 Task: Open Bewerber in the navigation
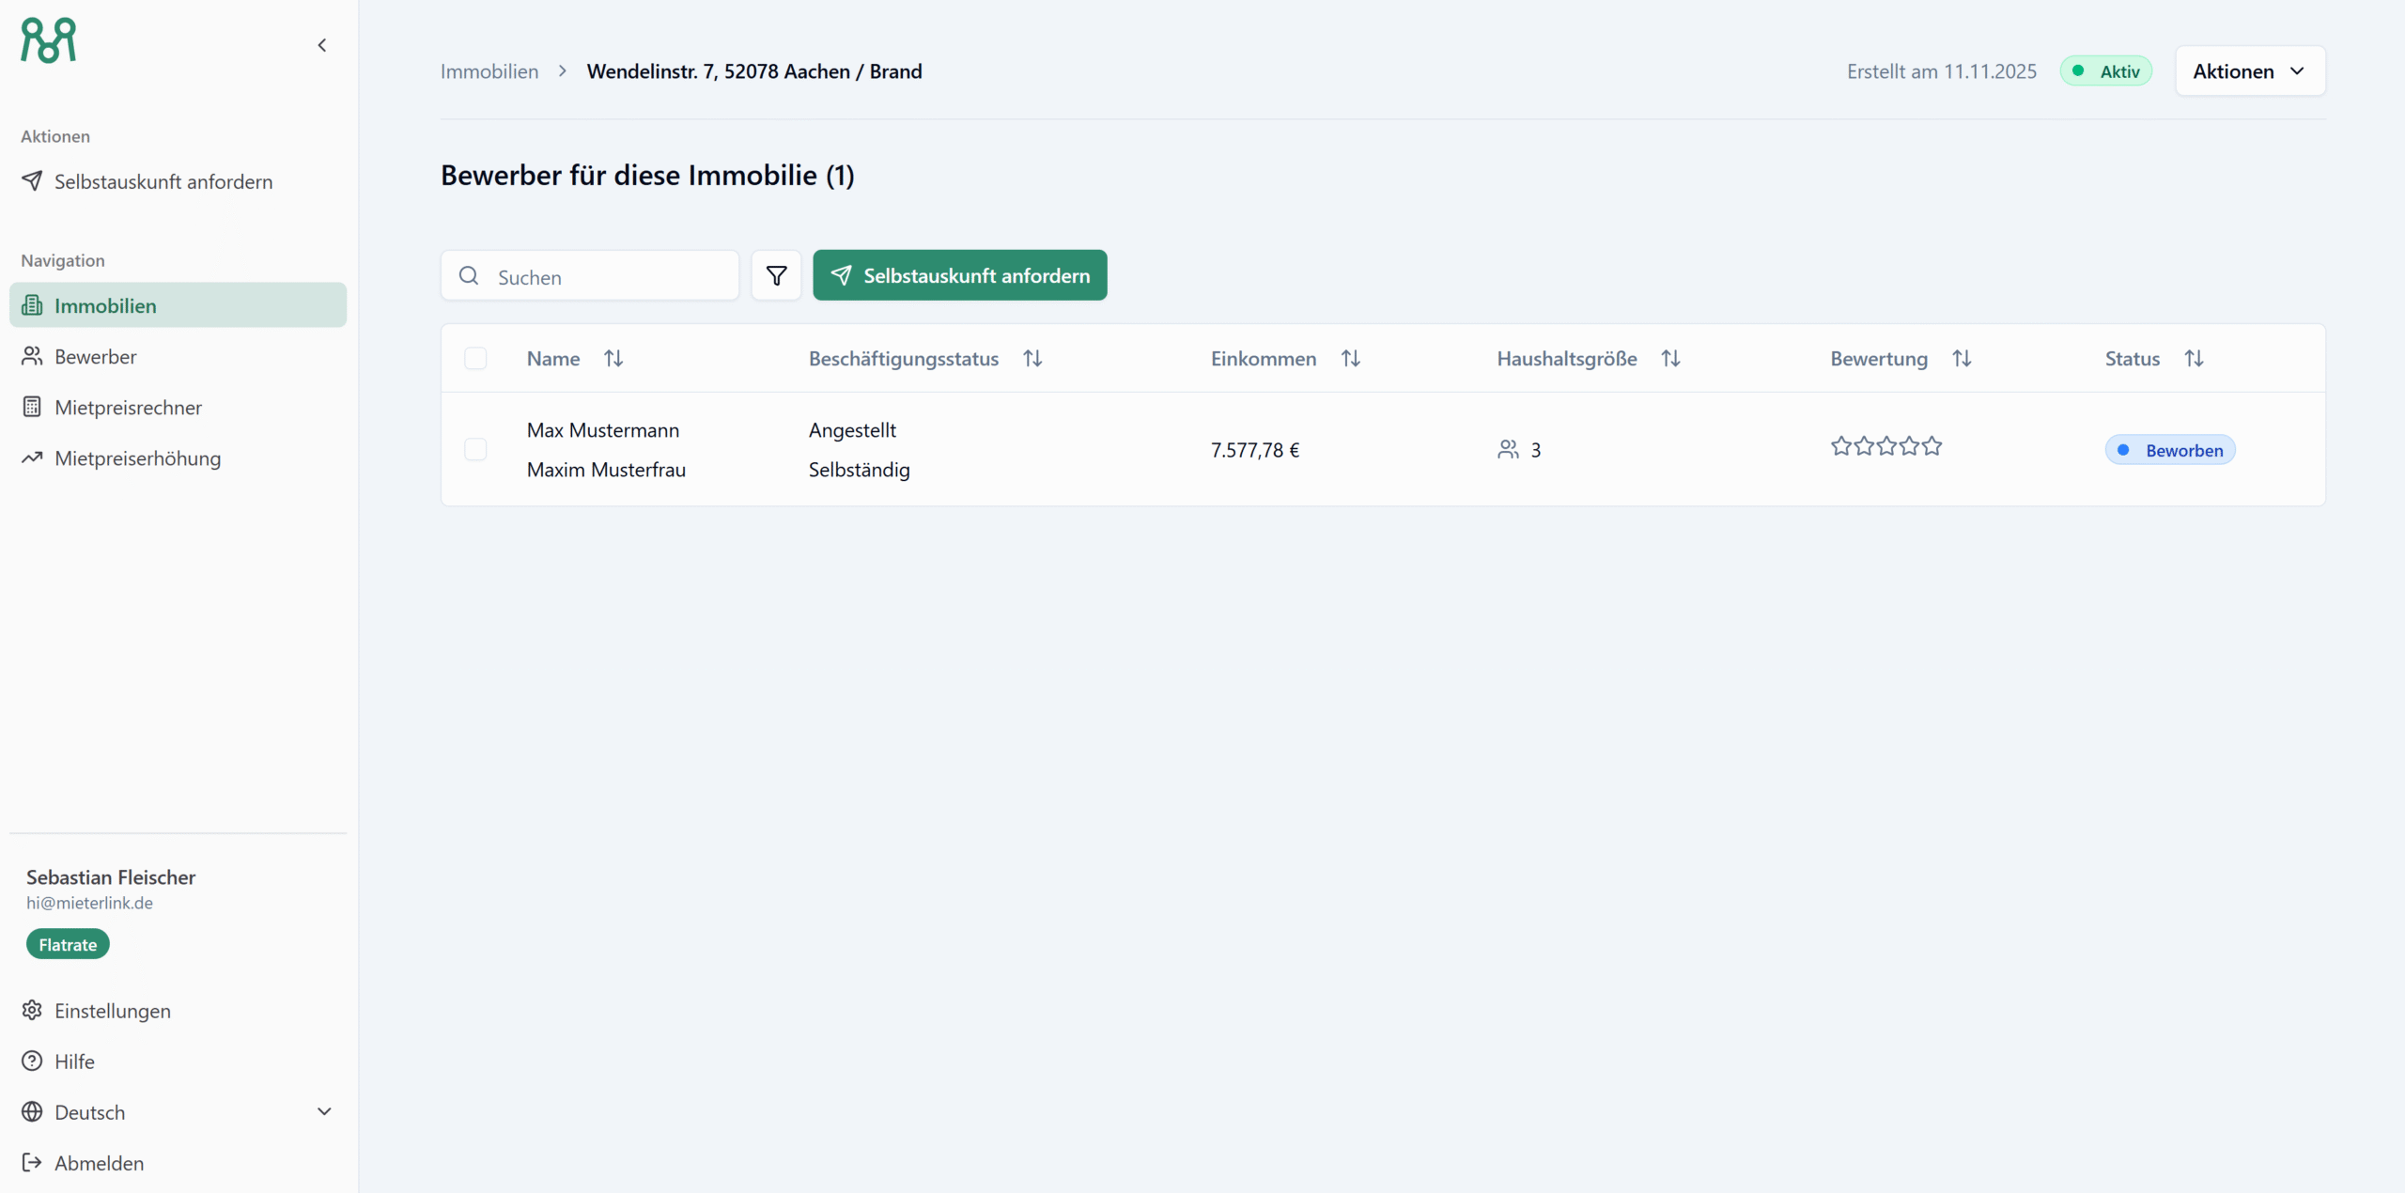(96, 357)
